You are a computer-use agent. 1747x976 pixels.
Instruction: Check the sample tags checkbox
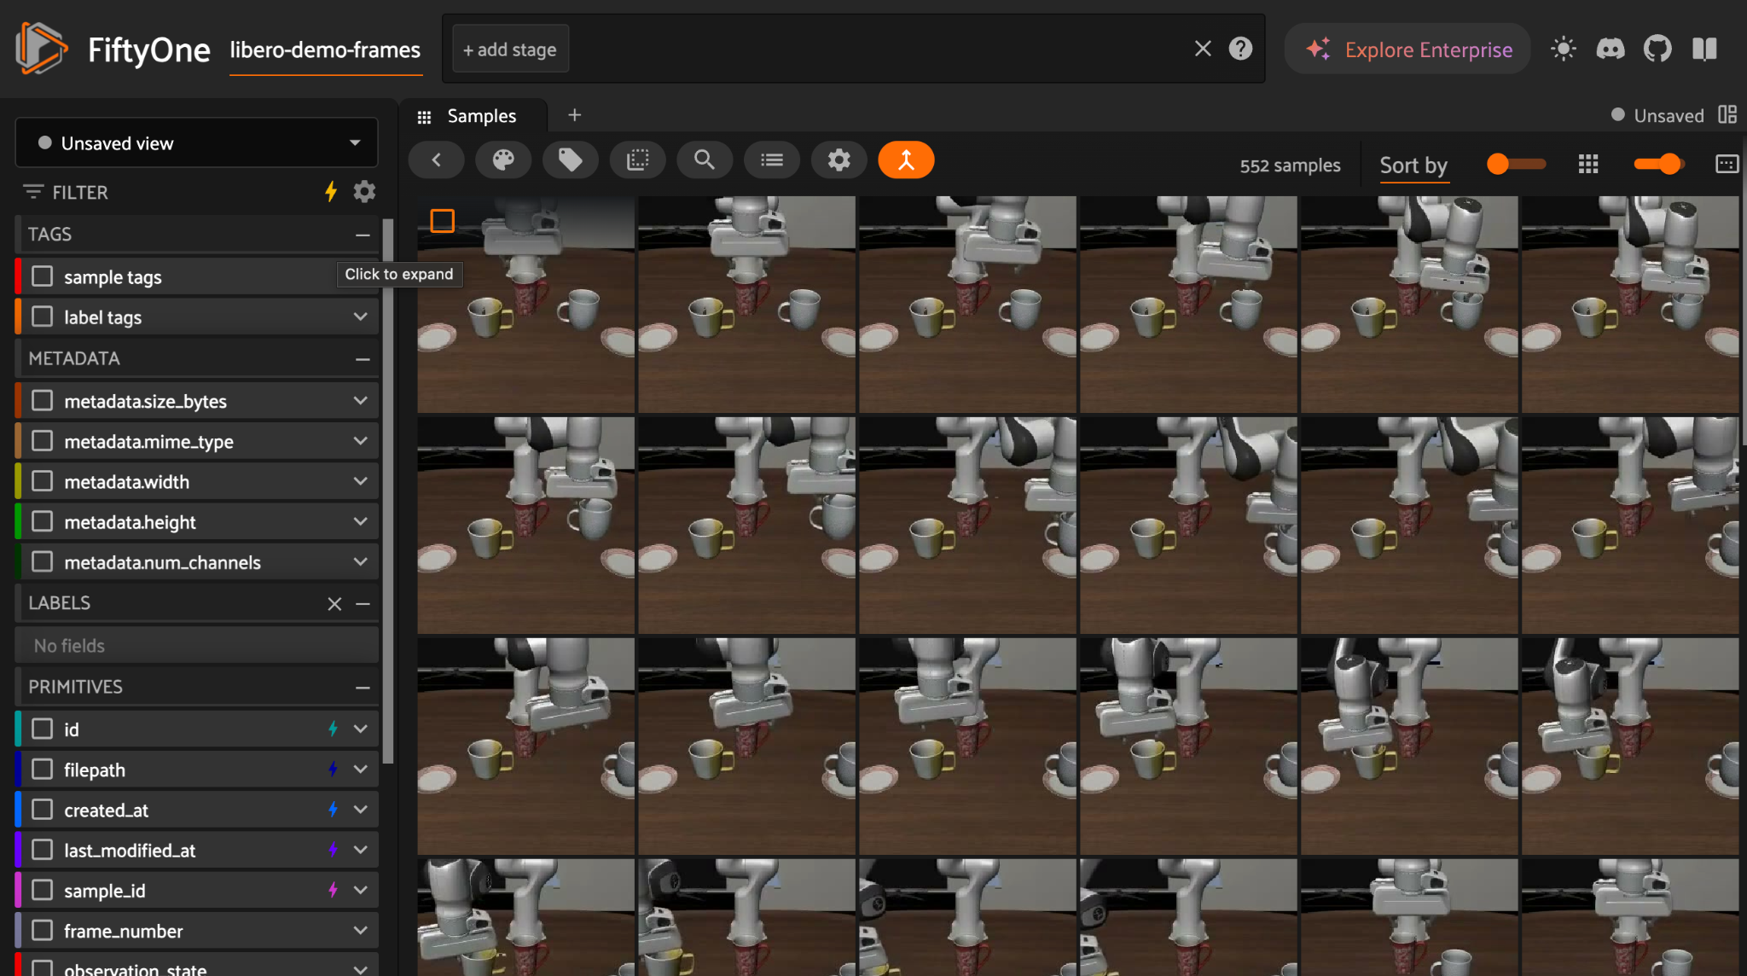[42, 276]
